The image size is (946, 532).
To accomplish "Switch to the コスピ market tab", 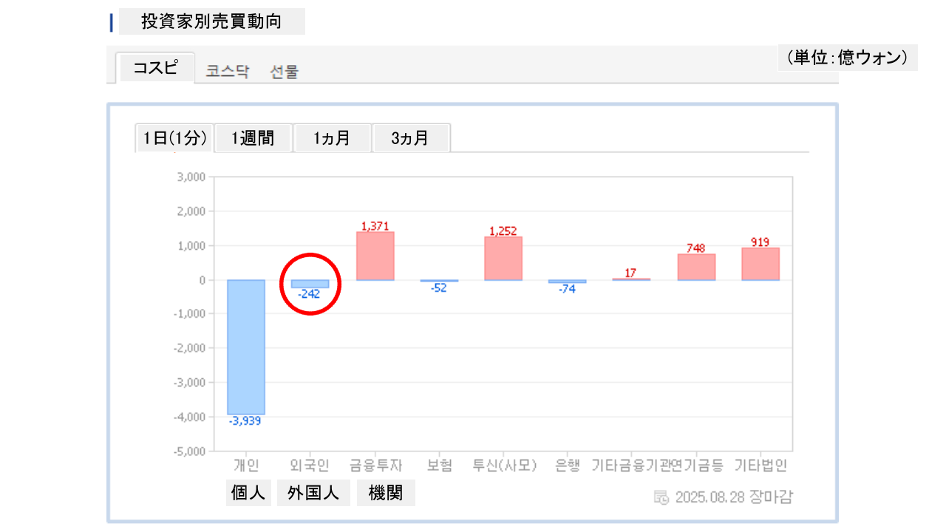I will 155,68.
